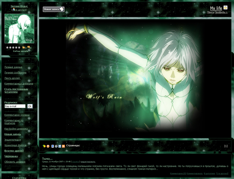Click В цитатник link under post

click(210, 173)
